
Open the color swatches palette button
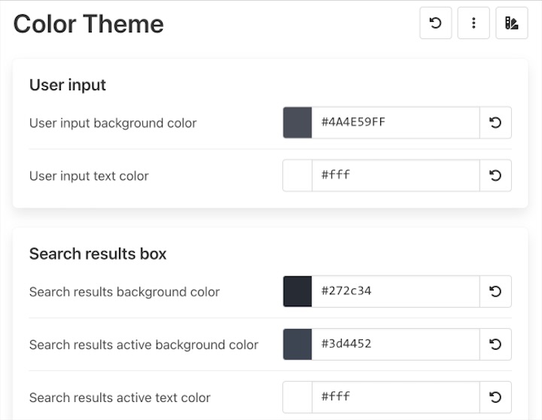point(512,23)
